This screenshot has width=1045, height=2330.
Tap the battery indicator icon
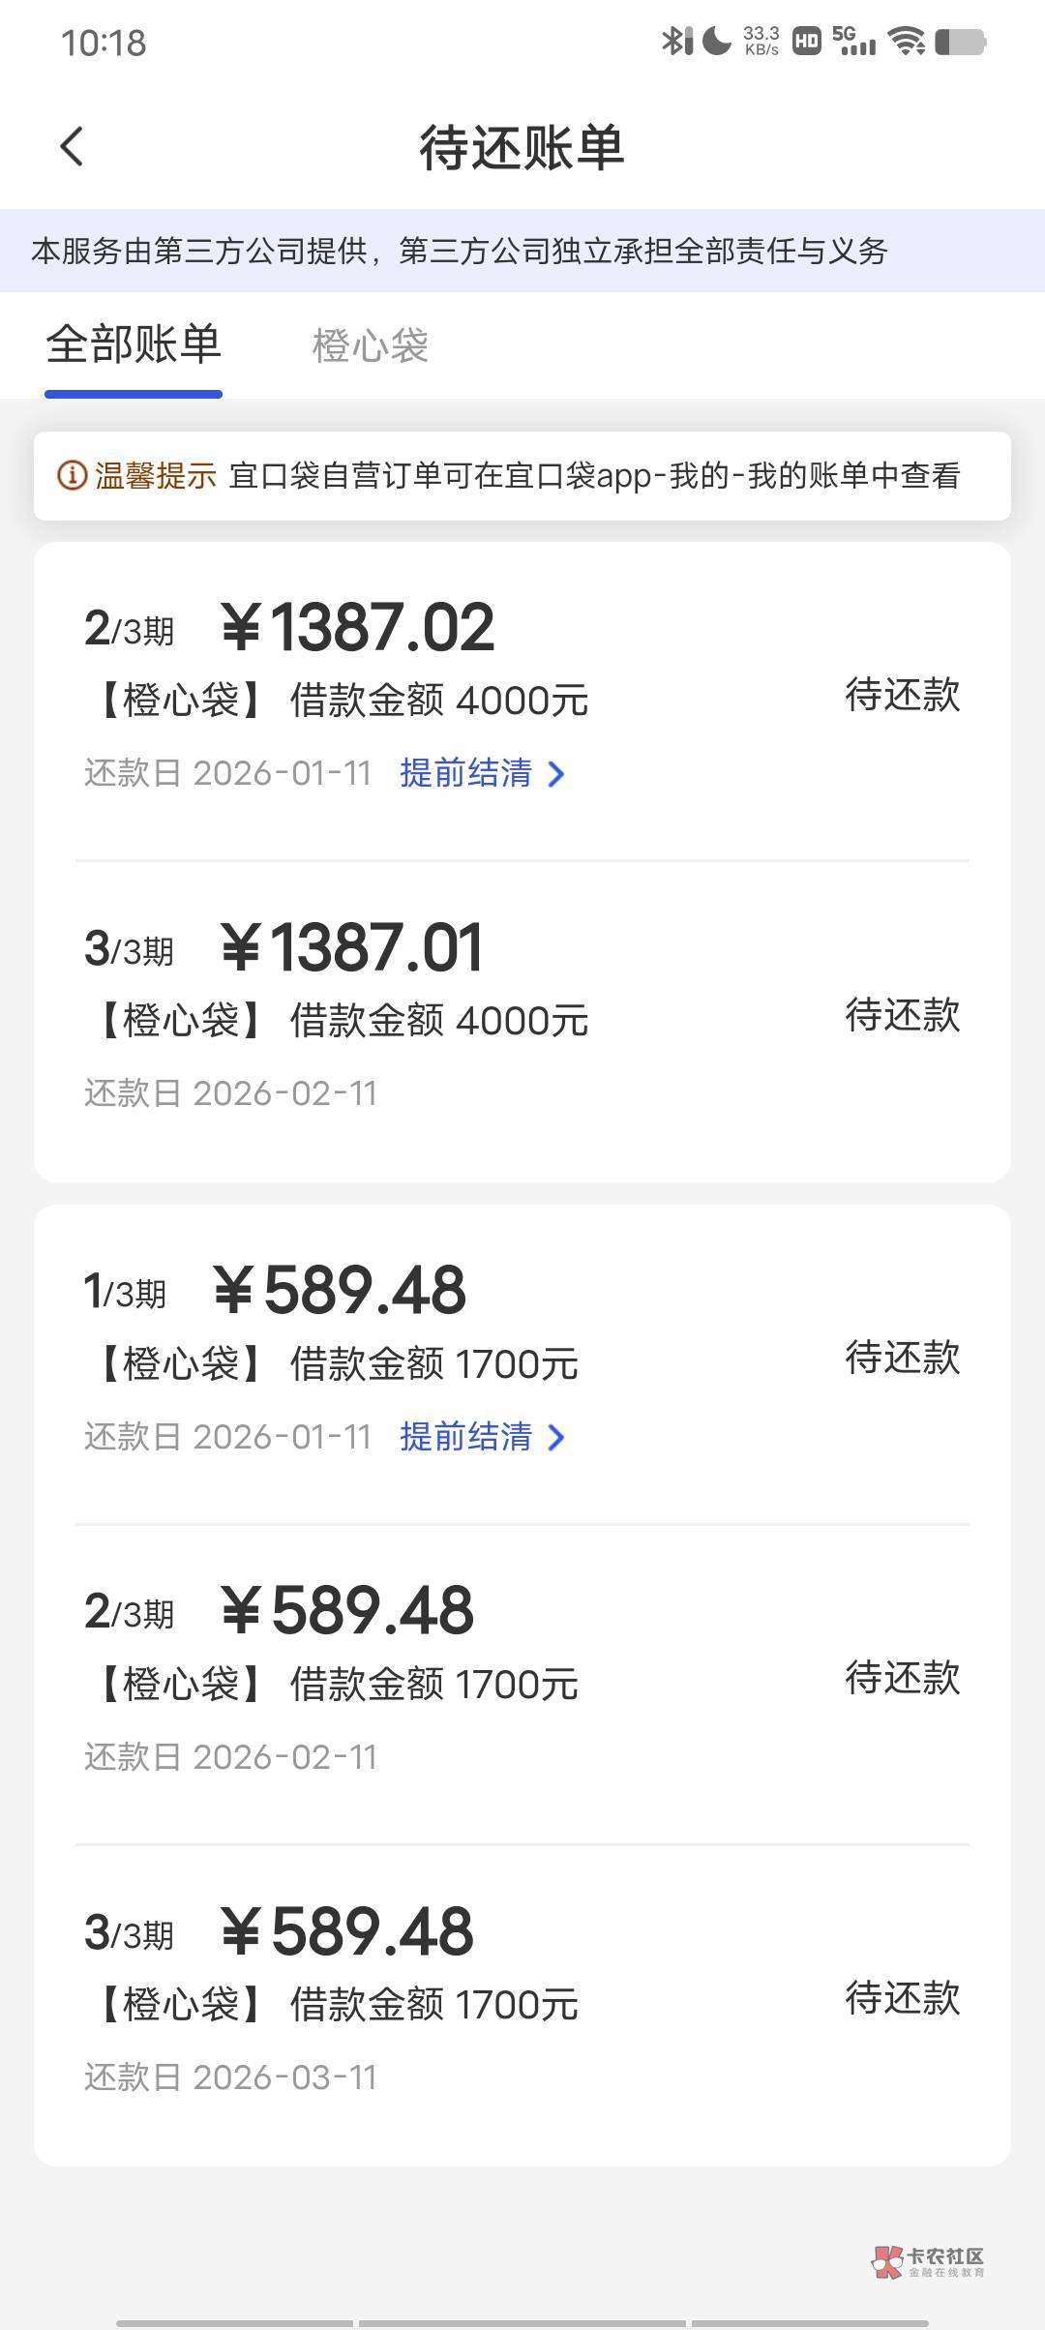(x=961, y=42)
